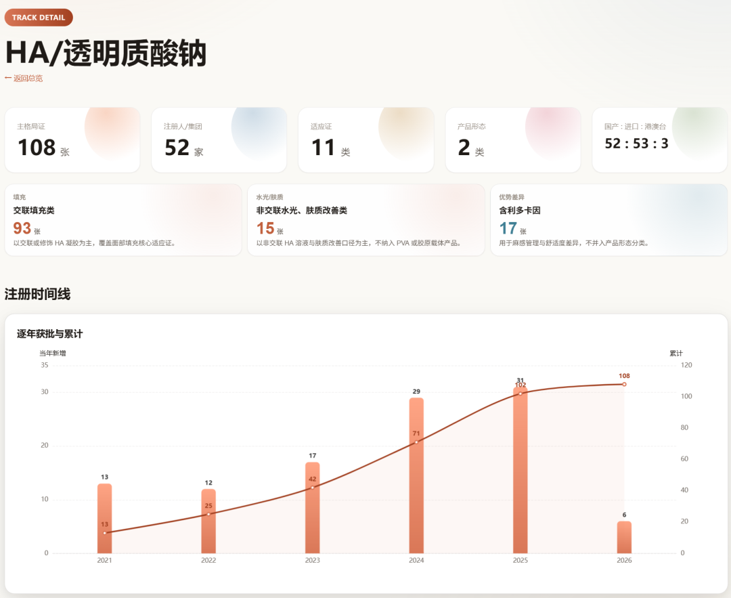Click the TRACK DETAIL badge
Viewport: 731px width, 598px height.
(x=39, y=18)
